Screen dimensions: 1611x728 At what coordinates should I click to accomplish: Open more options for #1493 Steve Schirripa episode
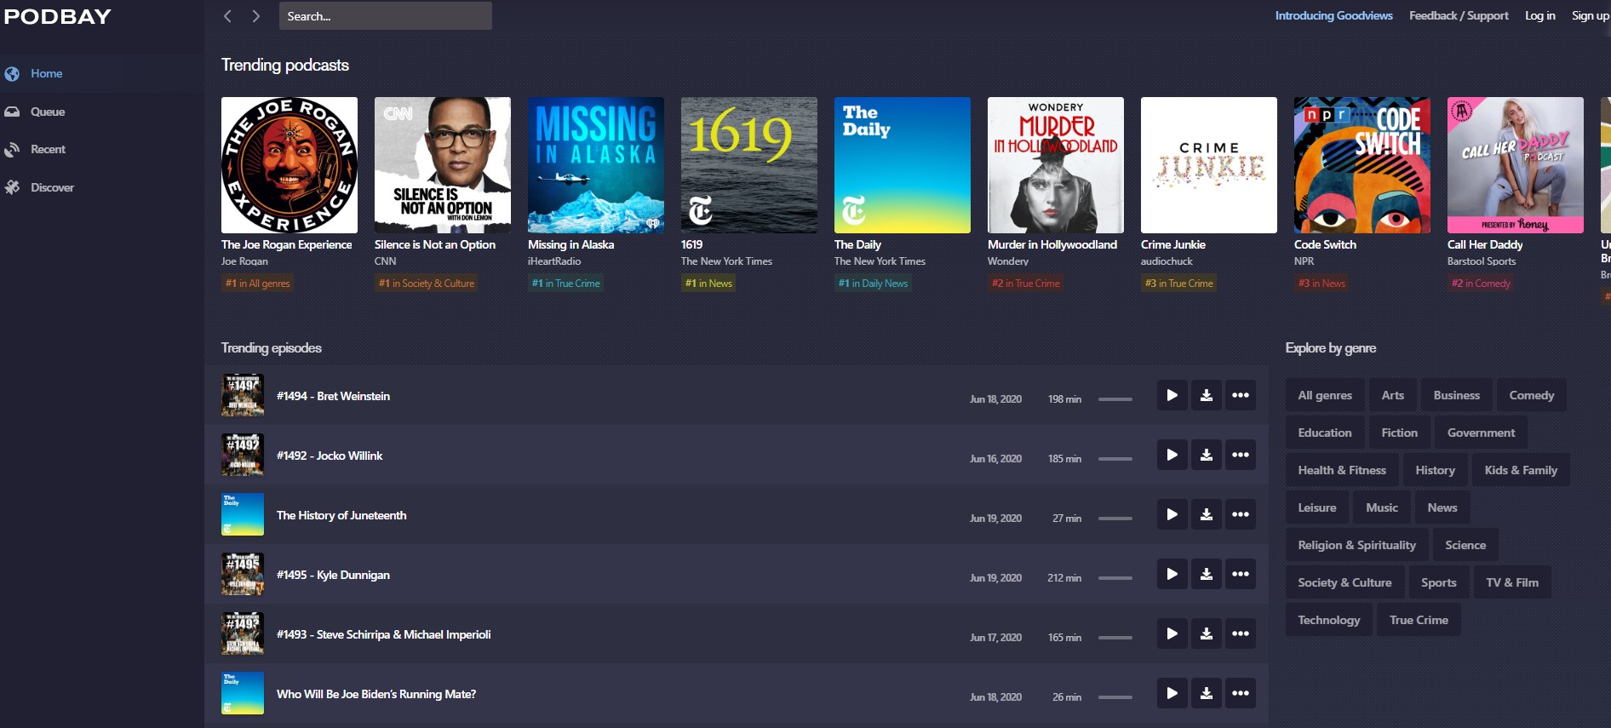pyautogui.click(x=1241, y=633)
